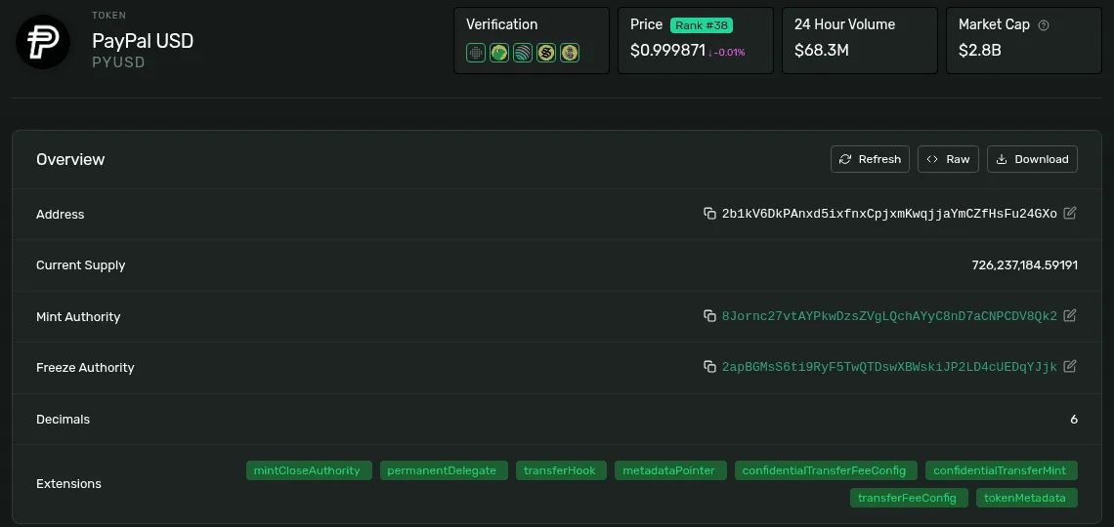The height and width of the screenshot is (527, 1114).
Task: Select the permanentDelegate extension tag
Action: click(444, 470)
